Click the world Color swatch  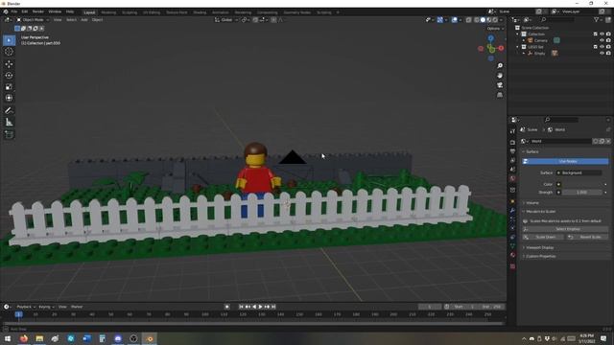[x=582, y=184]
